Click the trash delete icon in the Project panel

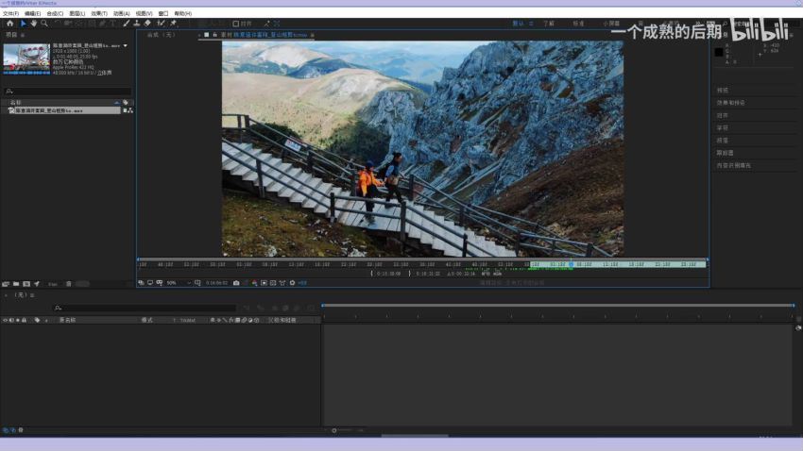tap(69, 284)
